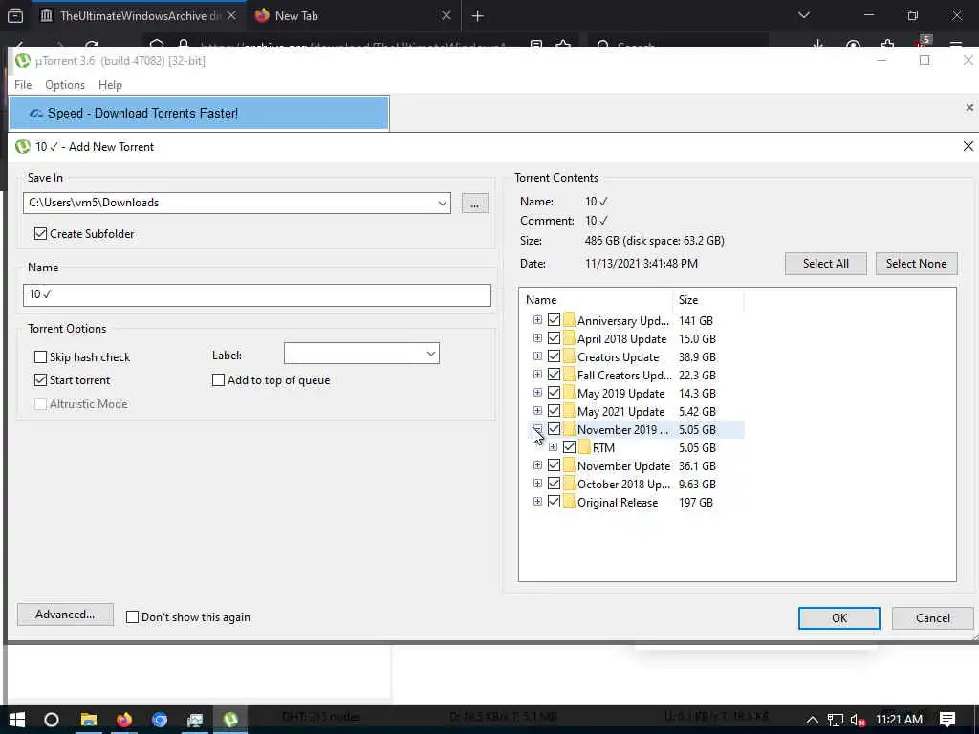The height and width of the screenshot is (734, 979).
Task: Uncheck the May 2021 Update checkbox
Action: pyautogui.click(x=554, y=411)
